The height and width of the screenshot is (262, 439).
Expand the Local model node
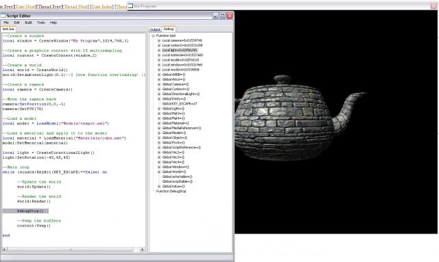coord(159,60)
